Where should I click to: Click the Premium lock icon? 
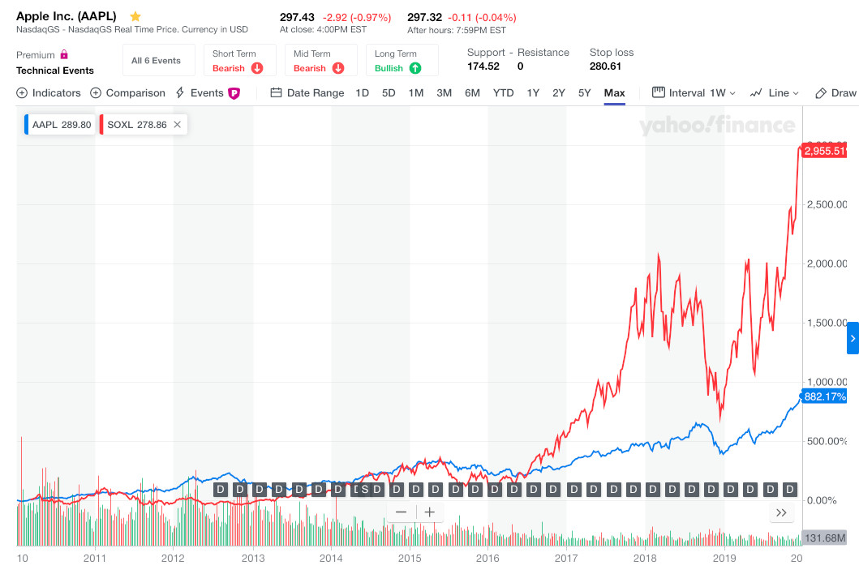64,54
